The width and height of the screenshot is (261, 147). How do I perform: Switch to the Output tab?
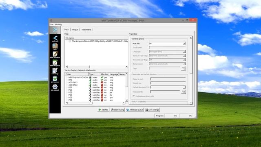click(75, 30)
